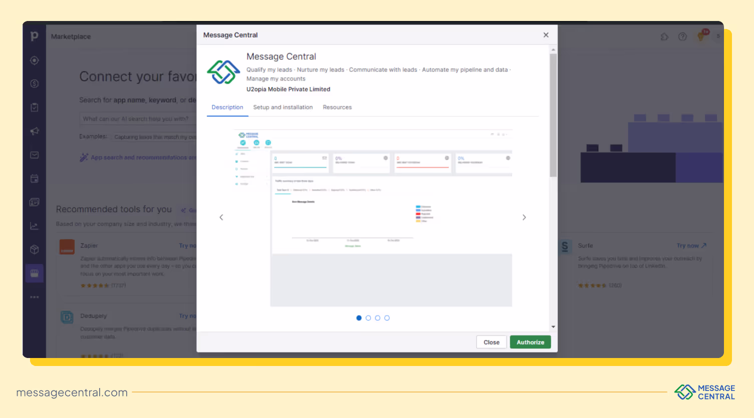Click the Pipedrive logo in sidebar
Screen dimensions: 754x418
coord(34,36)
